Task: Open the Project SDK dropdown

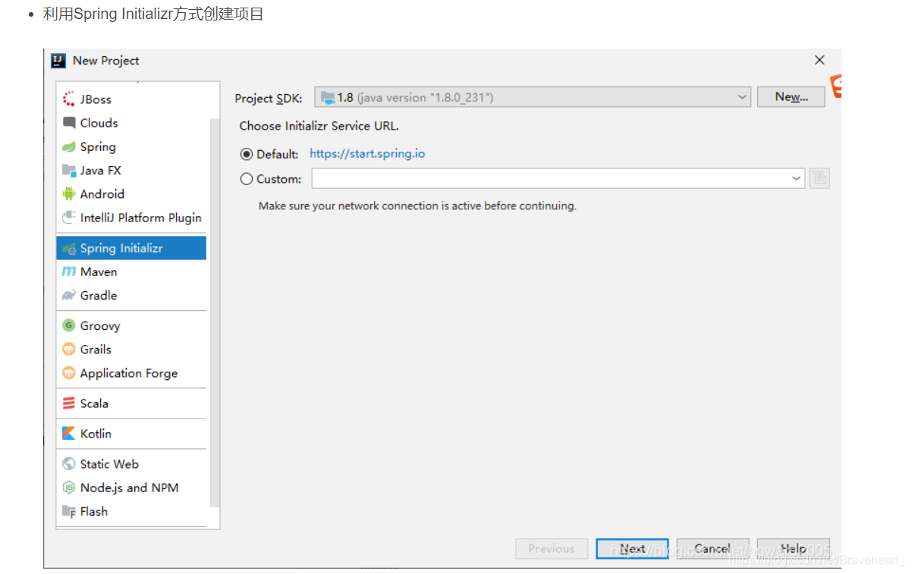Action: coord(533,97)
